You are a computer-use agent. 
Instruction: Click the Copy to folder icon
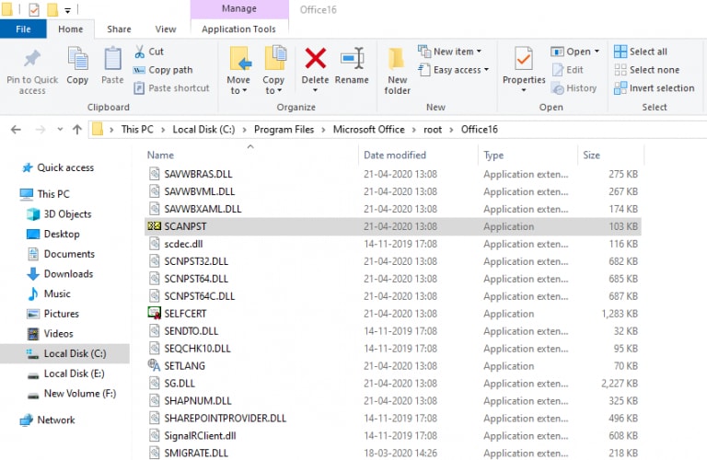click(275, 59)
